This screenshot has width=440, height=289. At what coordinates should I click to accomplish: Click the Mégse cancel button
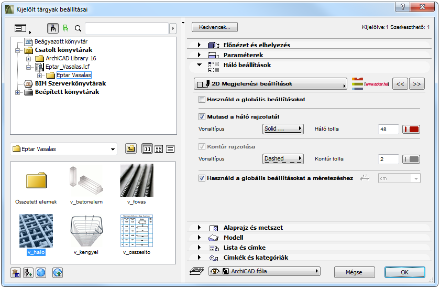[354, 272]
